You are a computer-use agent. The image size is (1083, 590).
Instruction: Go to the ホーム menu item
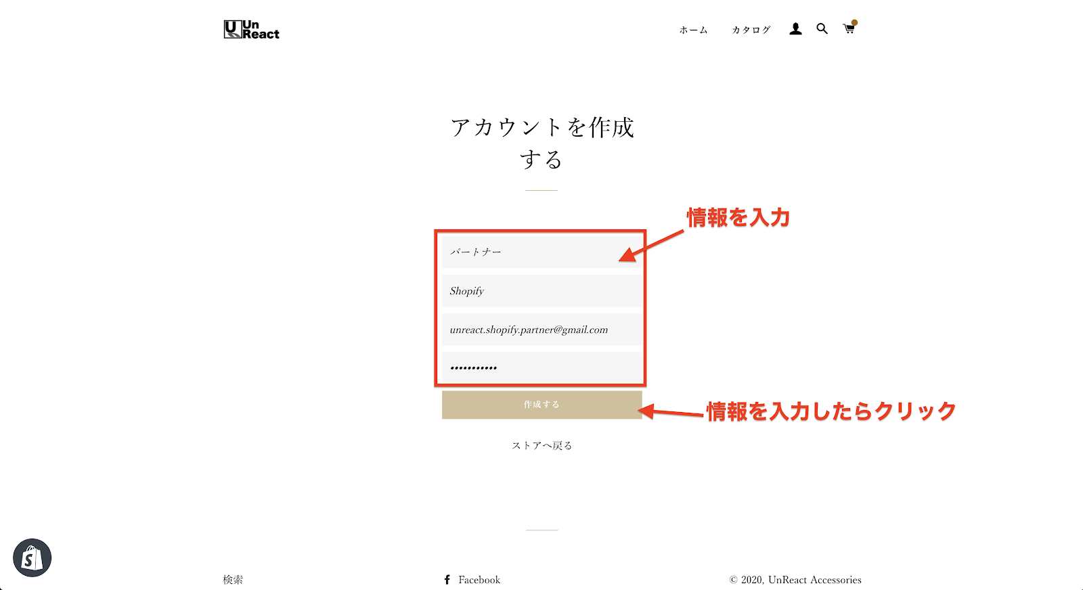(693, 30)
